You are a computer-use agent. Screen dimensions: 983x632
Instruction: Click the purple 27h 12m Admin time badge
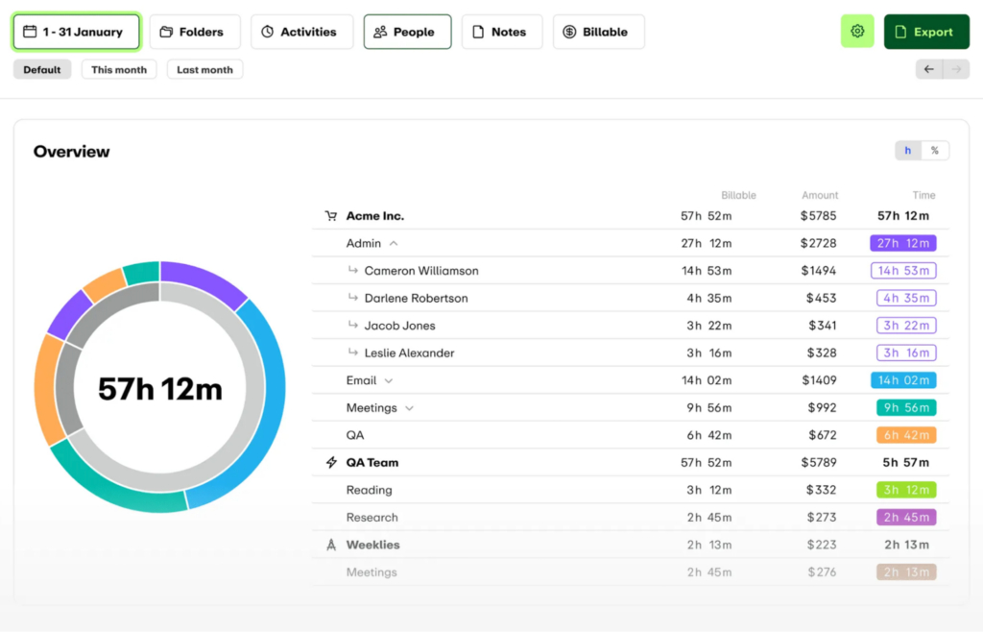pos(902,244)
